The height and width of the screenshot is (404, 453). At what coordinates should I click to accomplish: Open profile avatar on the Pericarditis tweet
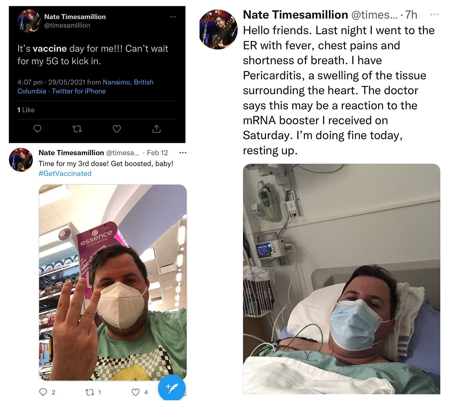click(x=218, y=30)
